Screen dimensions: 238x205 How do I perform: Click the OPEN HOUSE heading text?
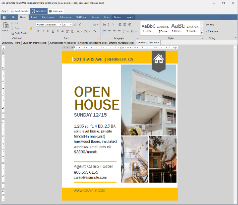coord(97,98)
